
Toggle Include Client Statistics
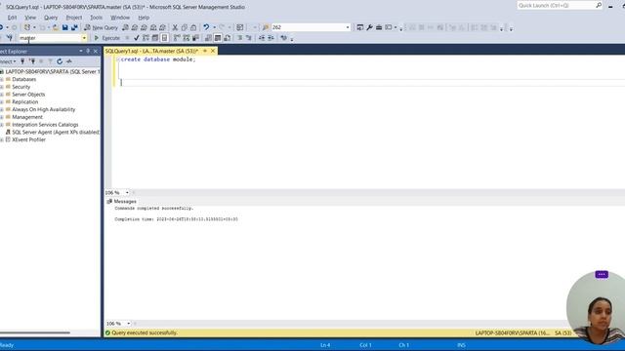(x=195, y=38)
